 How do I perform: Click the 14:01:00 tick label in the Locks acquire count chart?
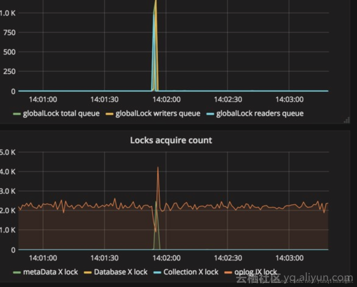[43, 258]
